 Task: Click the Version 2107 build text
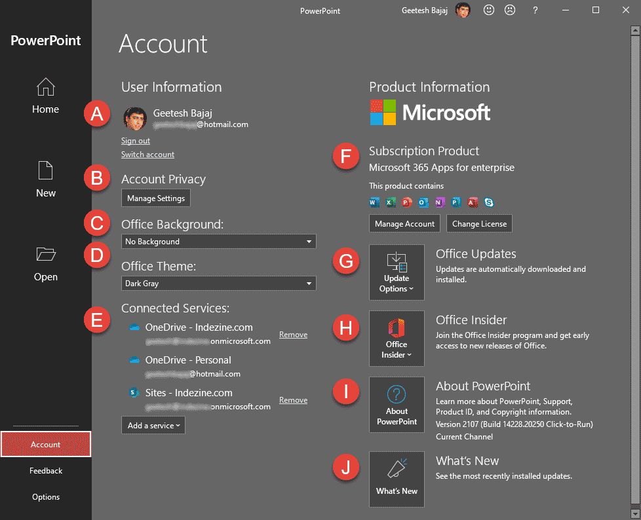(x=515, y=424)
